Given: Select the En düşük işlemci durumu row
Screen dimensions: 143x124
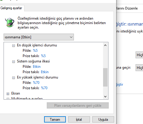Looking at the screenshot, I should pyautogui.click(x=37, y=45).
